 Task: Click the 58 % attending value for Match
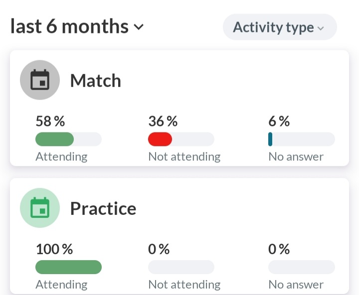[x=50, y=121]
